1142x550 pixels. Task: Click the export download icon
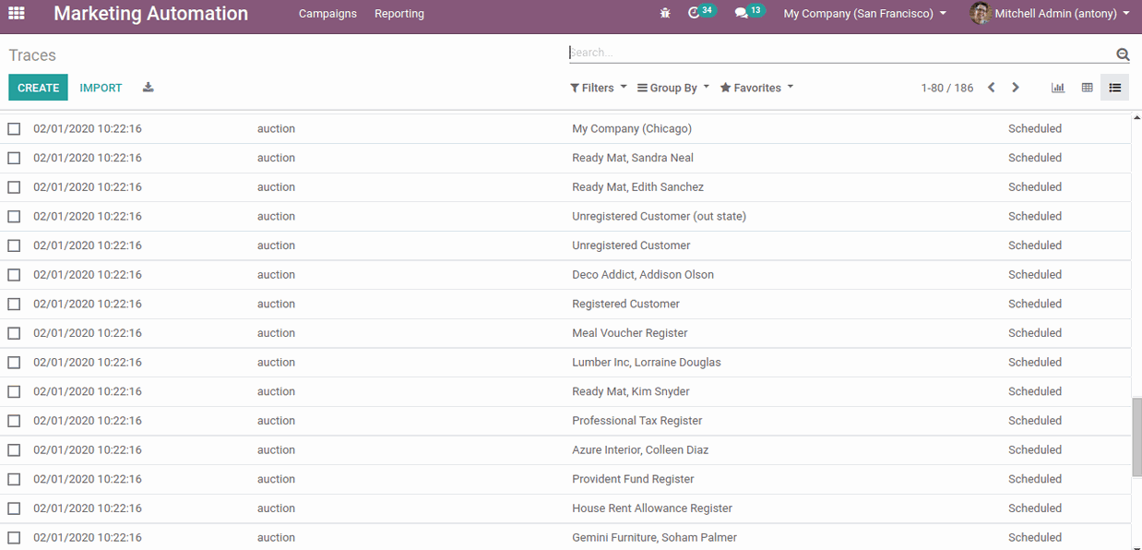(148, 88)
